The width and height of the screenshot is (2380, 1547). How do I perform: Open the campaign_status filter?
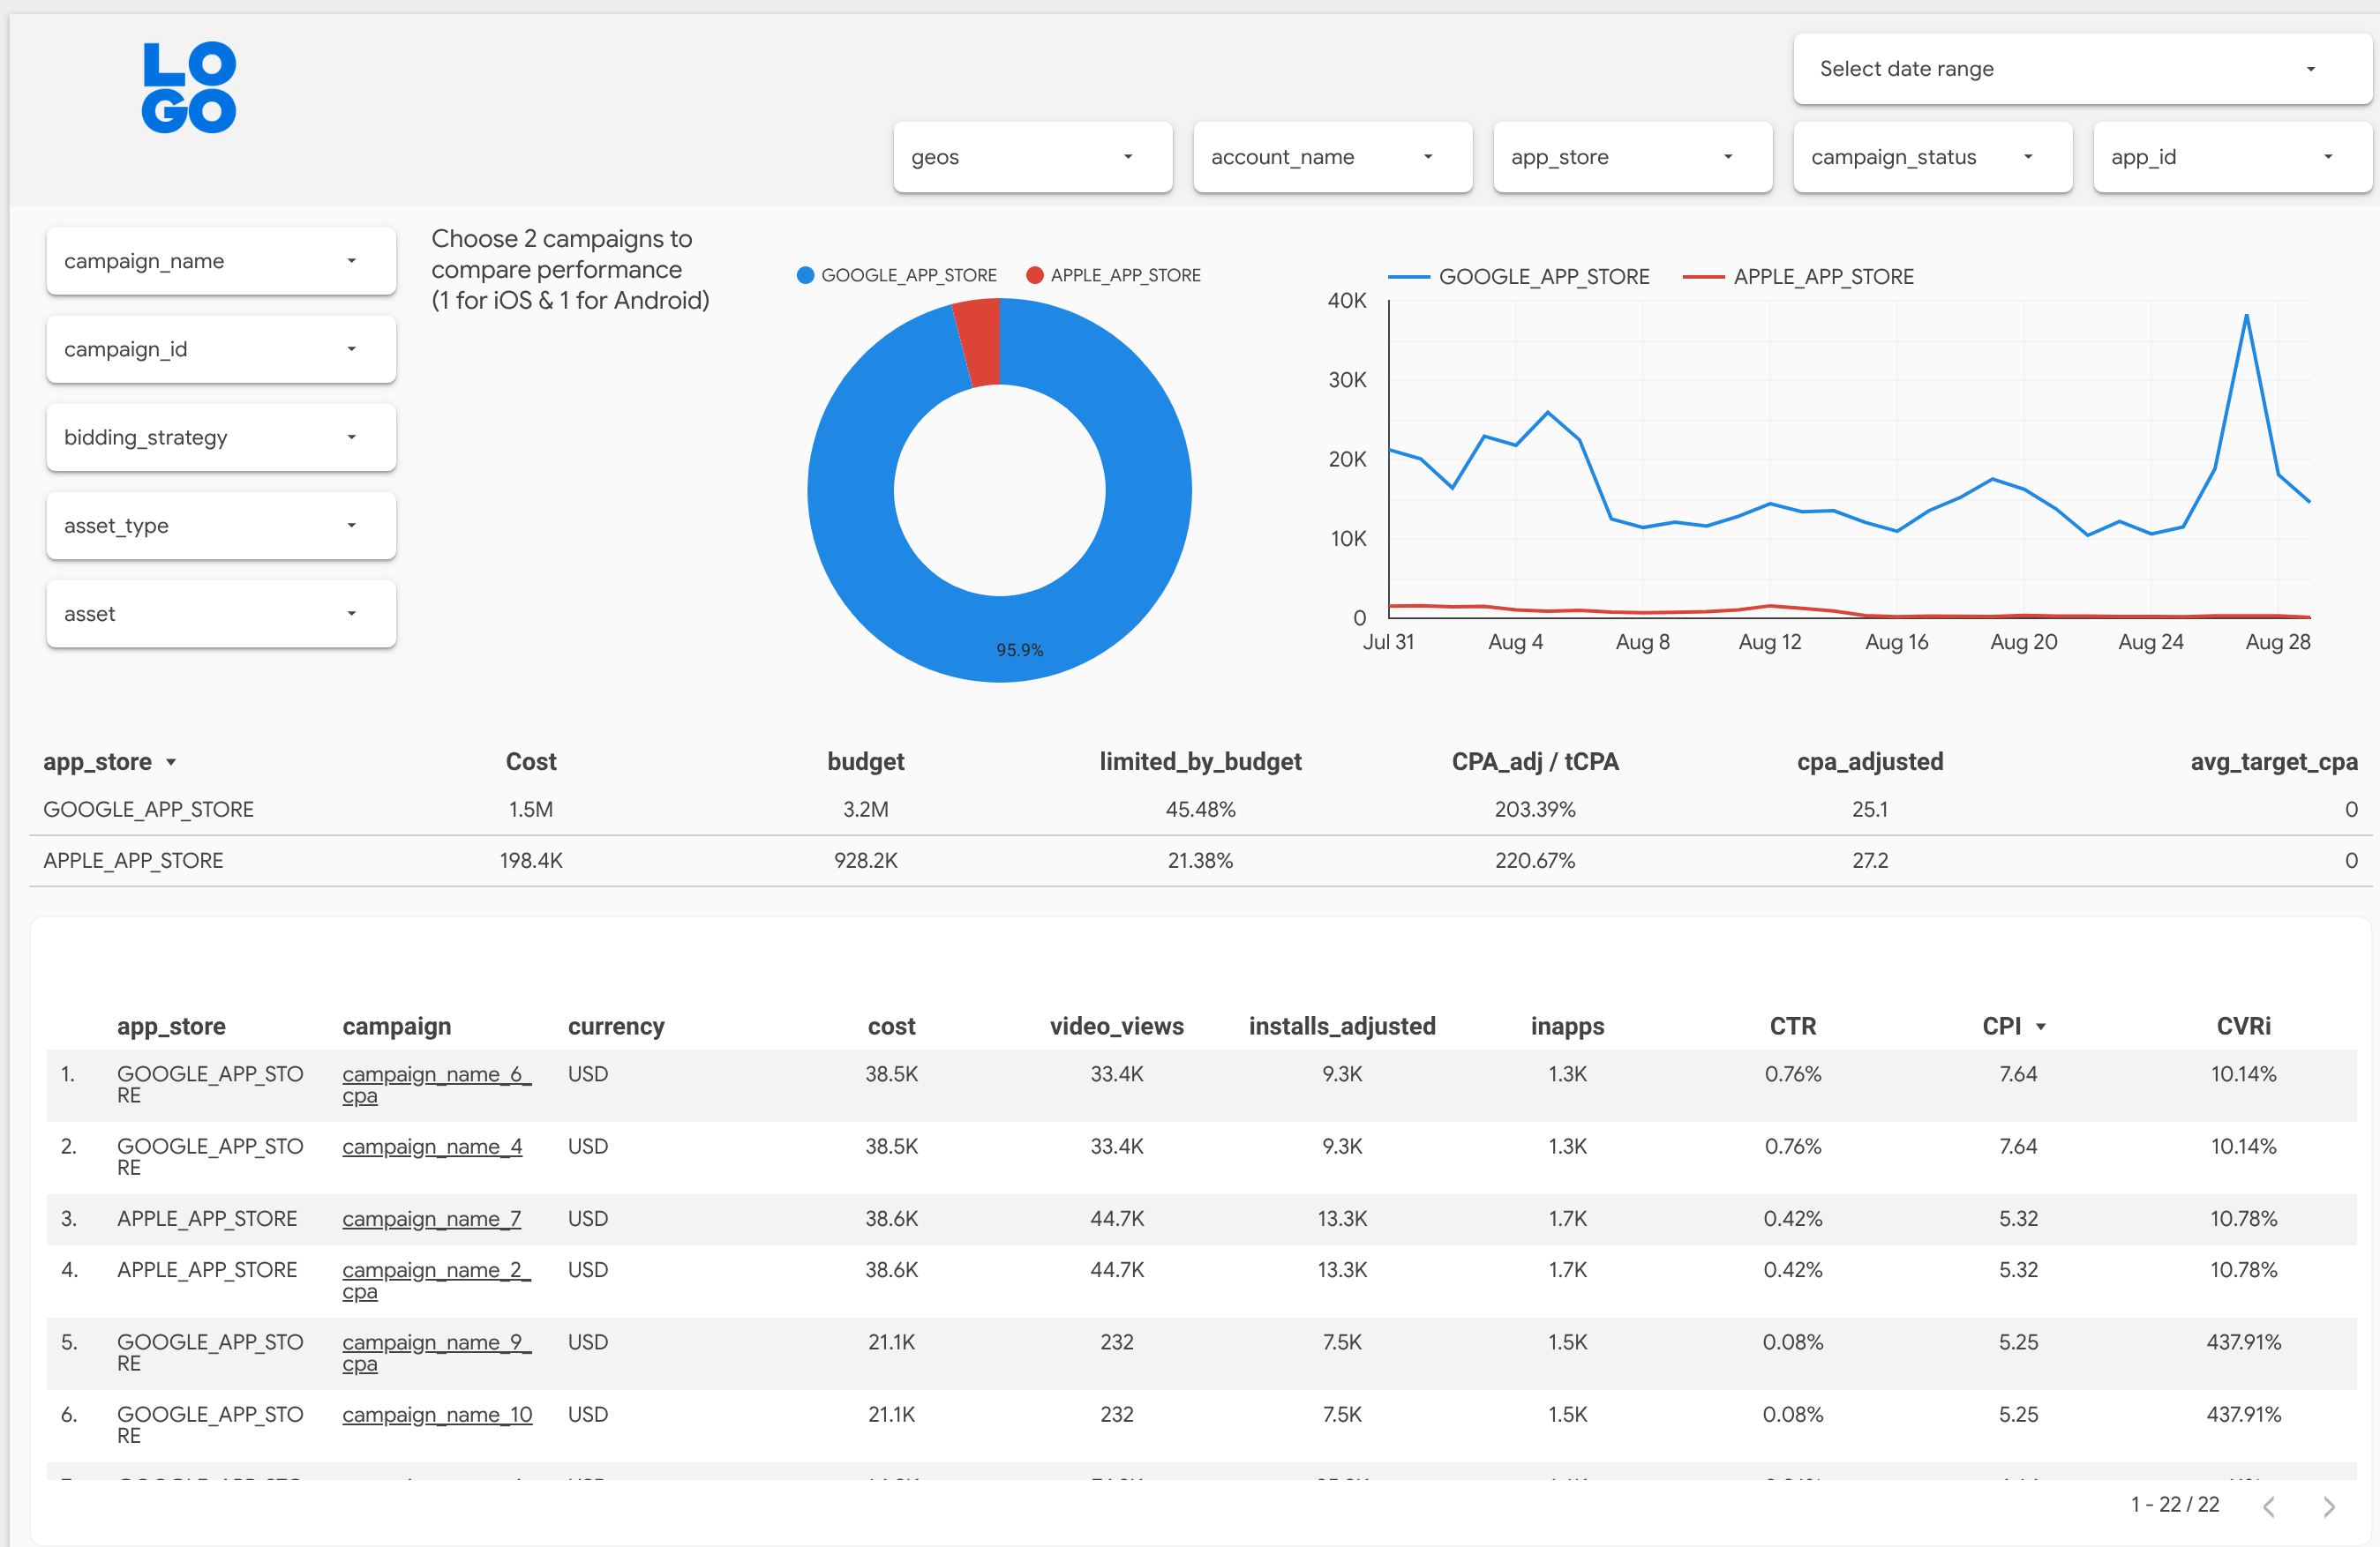(1931, 157)
